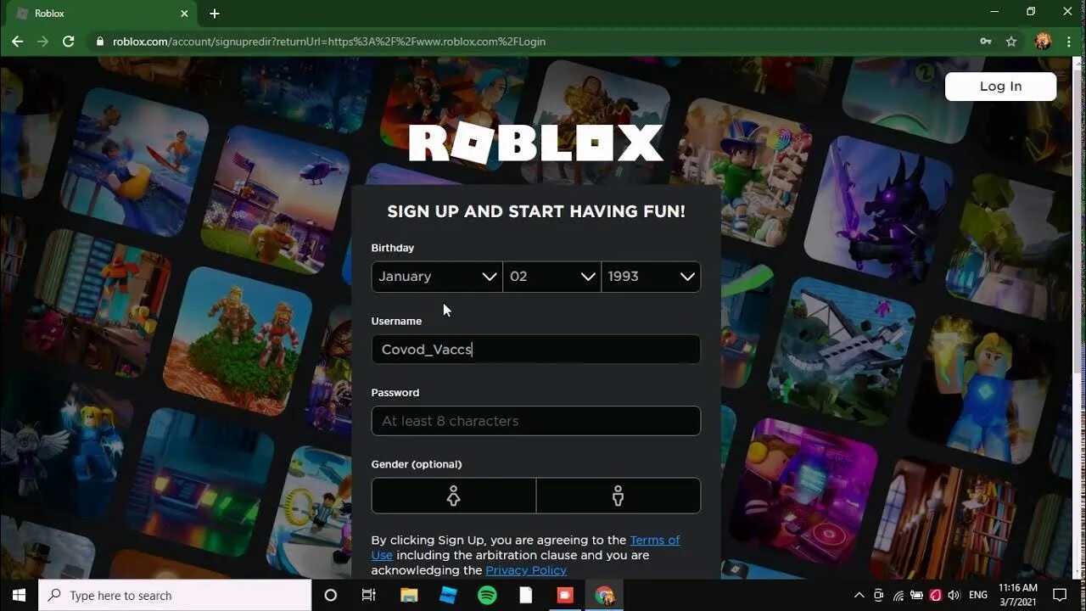The image size is (1086, 611).
Task: Open the clock showing 11:16 AM
Action: click(x=1017, y=595)
